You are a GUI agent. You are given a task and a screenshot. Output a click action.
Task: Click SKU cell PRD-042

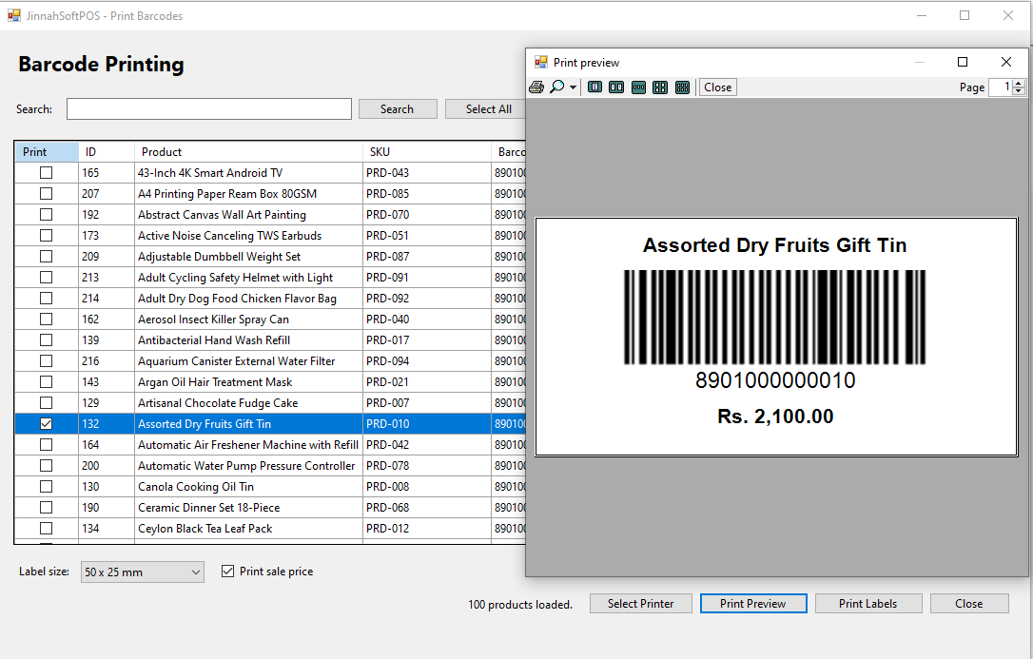426,445
